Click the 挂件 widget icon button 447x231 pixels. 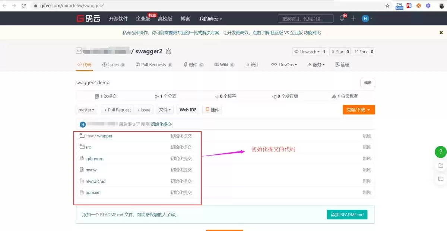pyautogui.click(x=212, y=109)
